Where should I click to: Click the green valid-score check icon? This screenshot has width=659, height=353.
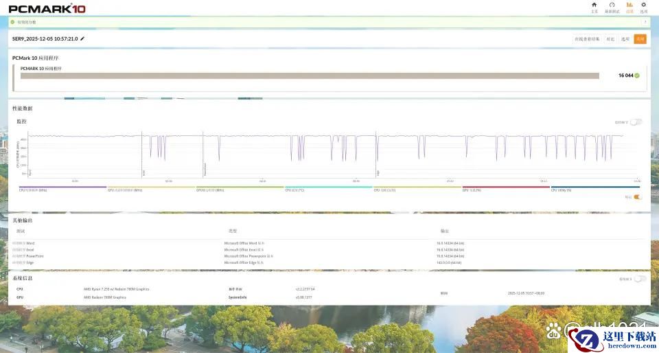[x=12, y=22]
